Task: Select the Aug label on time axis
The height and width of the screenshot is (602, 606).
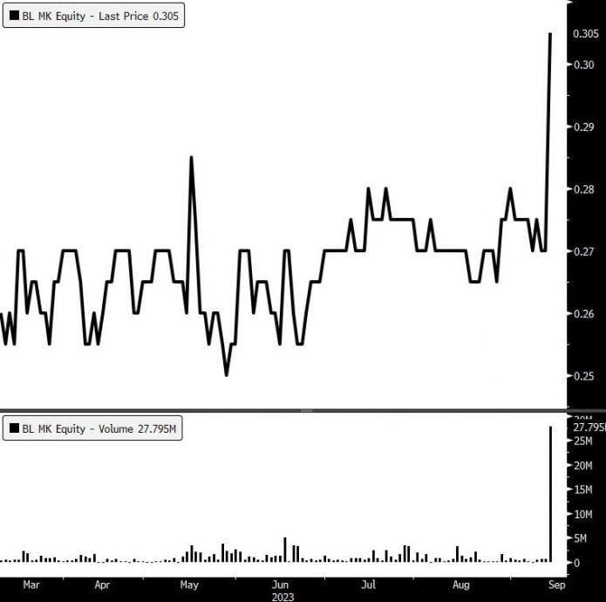Action: coord(460,585)
